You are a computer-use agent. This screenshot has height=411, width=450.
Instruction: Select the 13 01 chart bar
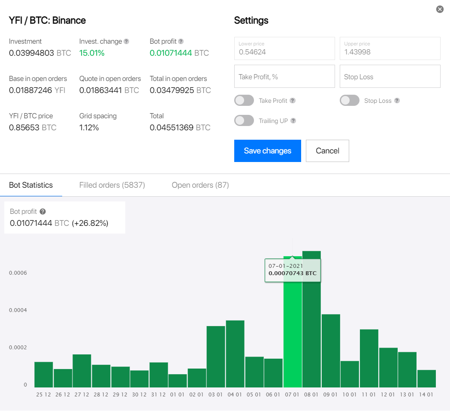pyautogui.click(x=407, y=370)
